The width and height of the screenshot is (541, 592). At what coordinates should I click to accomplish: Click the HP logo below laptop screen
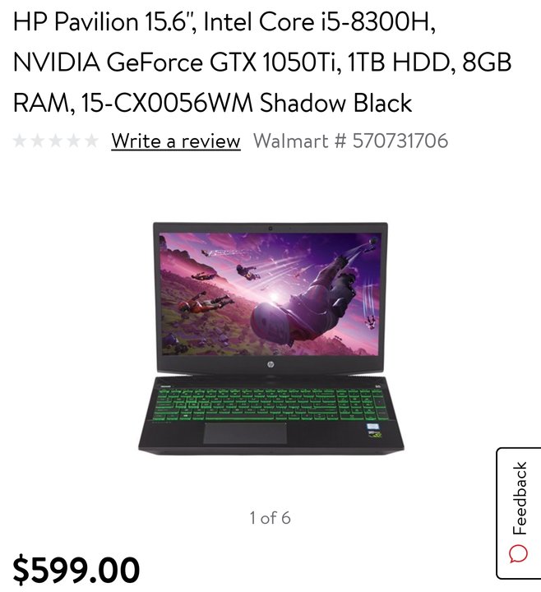coord(270,364)
